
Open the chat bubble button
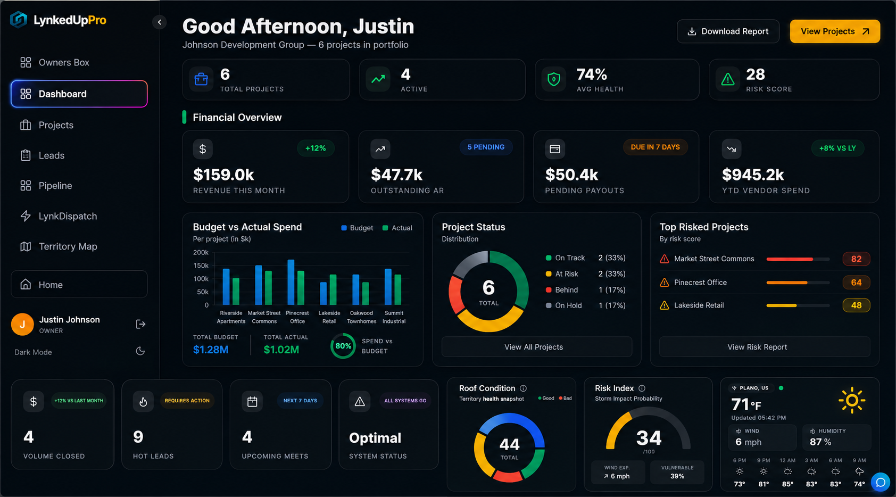[881, 482]
